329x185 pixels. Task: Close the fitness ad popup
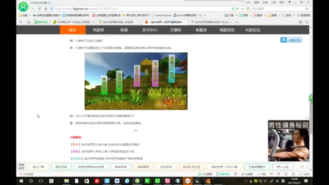[x=307, y=118]
